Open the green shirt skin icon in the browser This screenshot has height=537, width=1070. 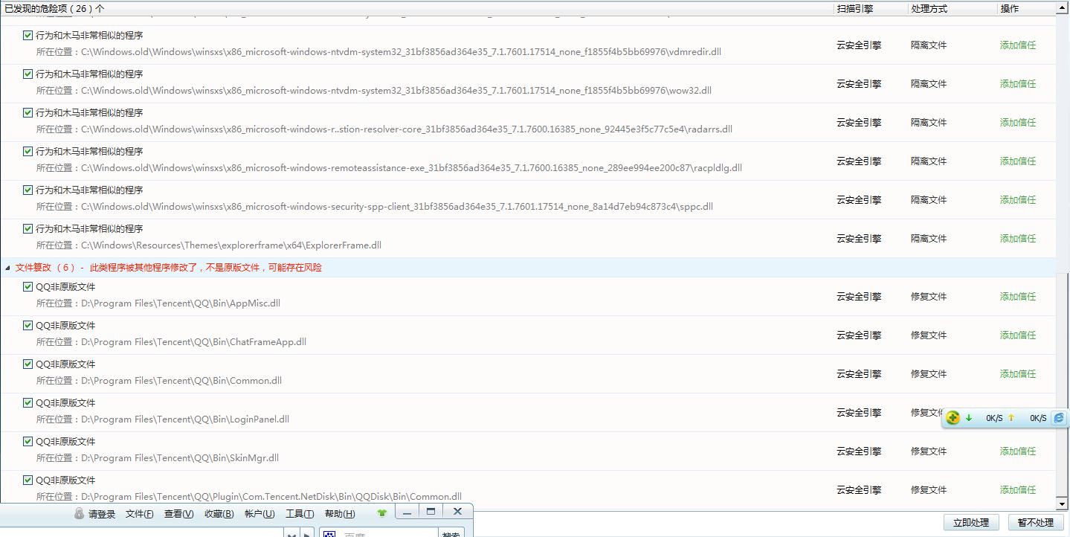tap(382, 512)
